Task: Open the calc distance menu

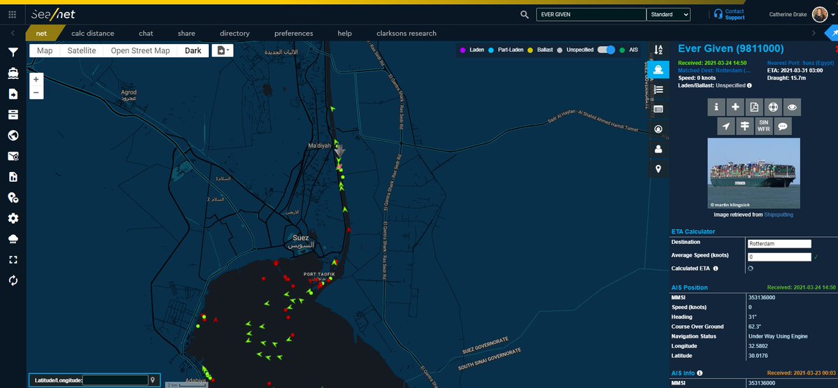Action: click(92, 33)
